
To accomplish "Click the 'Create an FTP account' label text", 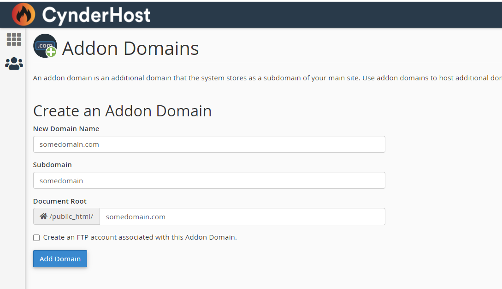I will tap(140, 237).
